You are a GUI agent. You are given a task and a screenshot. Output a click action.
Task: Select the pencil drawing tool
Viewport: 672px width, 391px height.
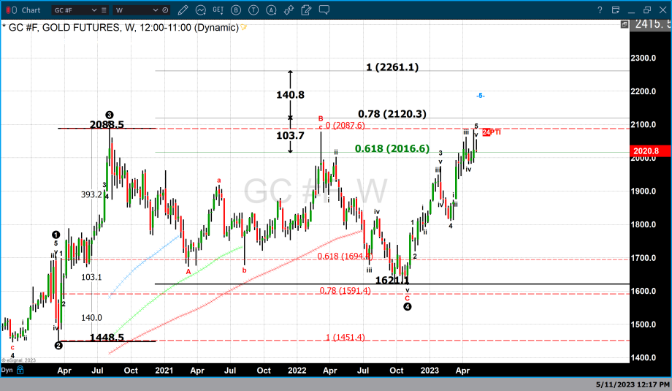[x=183, y=10]
